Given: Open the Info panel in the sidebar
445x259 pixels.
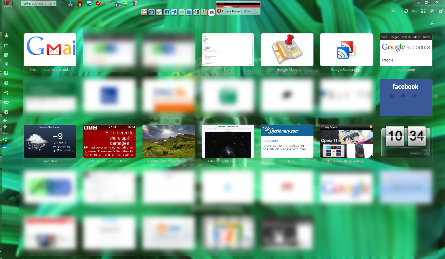Looking at the screenshot, I should 6,112.
